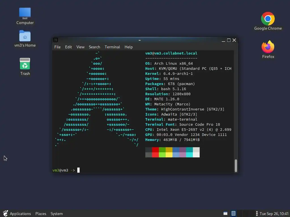Click the cursor block at the vm3@vm3 prompt
The width and height of the screenshot is (290, 217).
click(78, 170)
